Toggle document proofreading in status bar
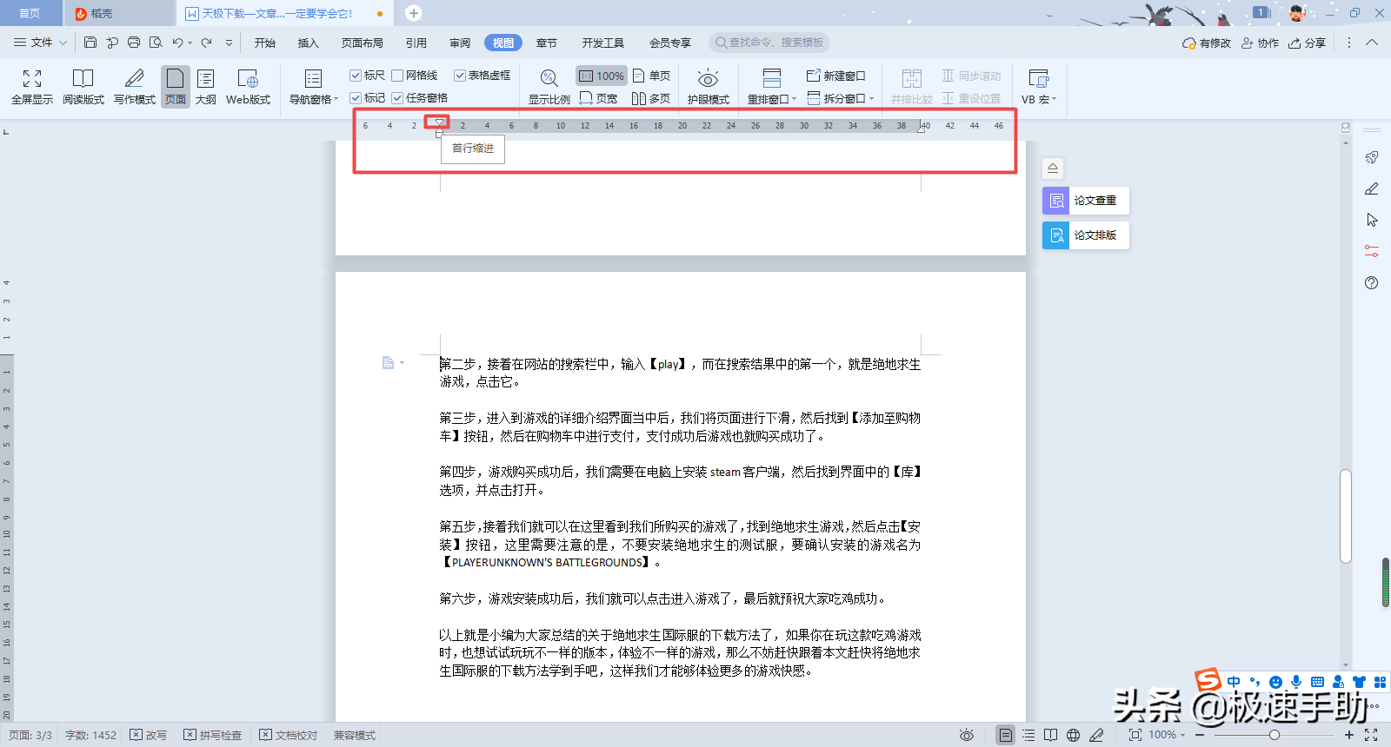The image size is (1391, 747). (x=289, y=735)
